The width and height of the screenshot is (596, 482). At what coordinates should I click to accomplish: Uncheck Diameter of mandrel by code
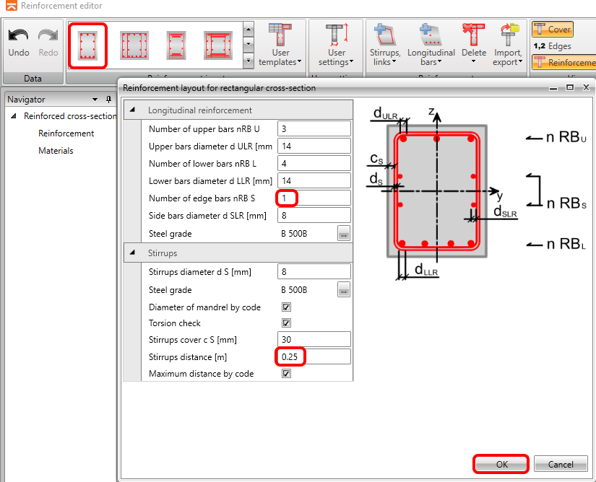286,307
